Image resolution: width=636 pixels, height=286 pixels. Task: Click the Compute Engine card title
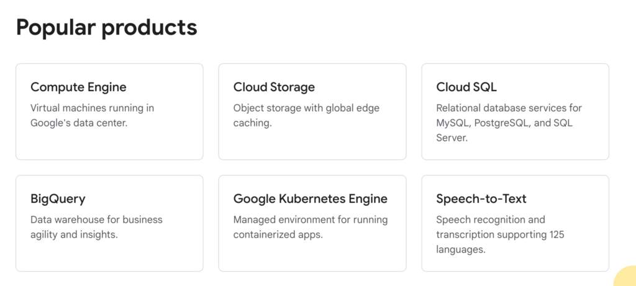click(78, 87)
